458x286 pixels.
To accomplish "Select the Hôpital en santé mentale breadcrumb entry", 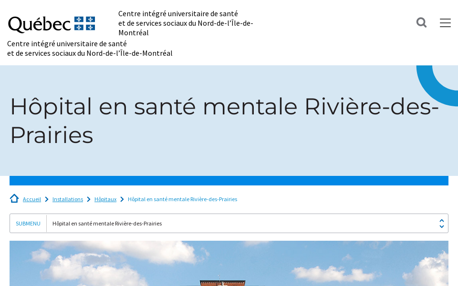I will 182,199.
